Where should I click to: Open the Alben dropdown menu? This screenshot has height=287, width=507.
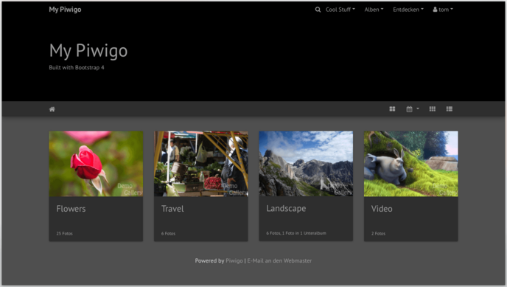pyautogui.click(x=374, y=10)
